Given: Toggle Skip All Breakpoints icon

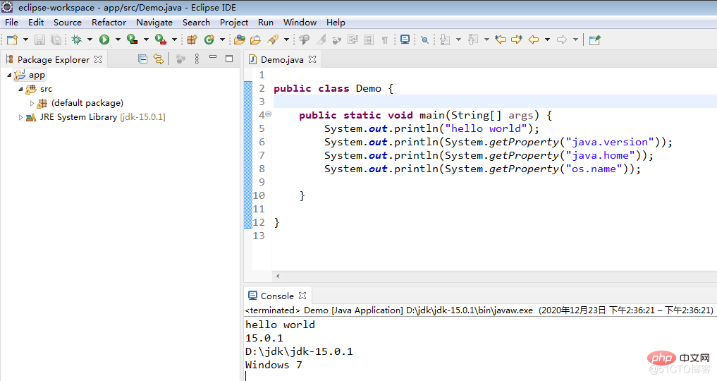Looking at the screenshot, I should coord(425,40).
